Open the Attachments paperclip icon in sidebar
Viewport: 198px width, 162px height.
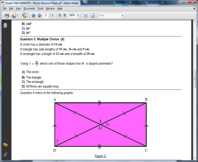pyautogui.click(x=5, y=155)
